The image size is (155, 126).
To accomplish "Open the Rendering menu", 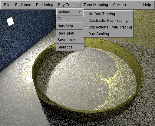I will point(45,5).
